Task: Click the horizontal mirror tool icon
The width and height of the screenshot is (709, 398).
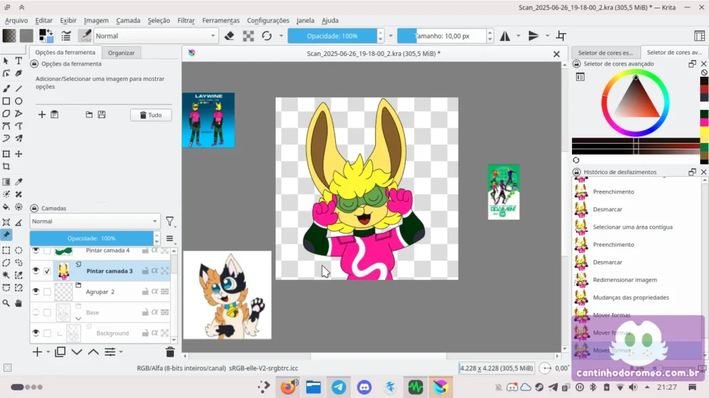Action: pos(505,36)
